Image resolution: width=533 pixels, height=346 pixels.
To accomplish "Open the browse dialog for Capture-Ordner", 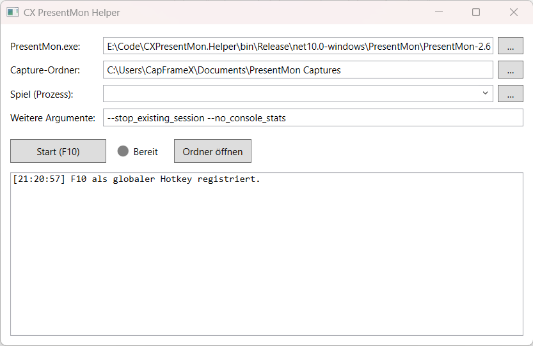I will [x=510, y=70].
